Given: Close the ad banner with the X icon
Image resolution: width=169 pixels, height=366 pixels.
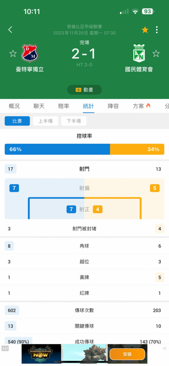Looking at the screenshot, I should [165, 348].
